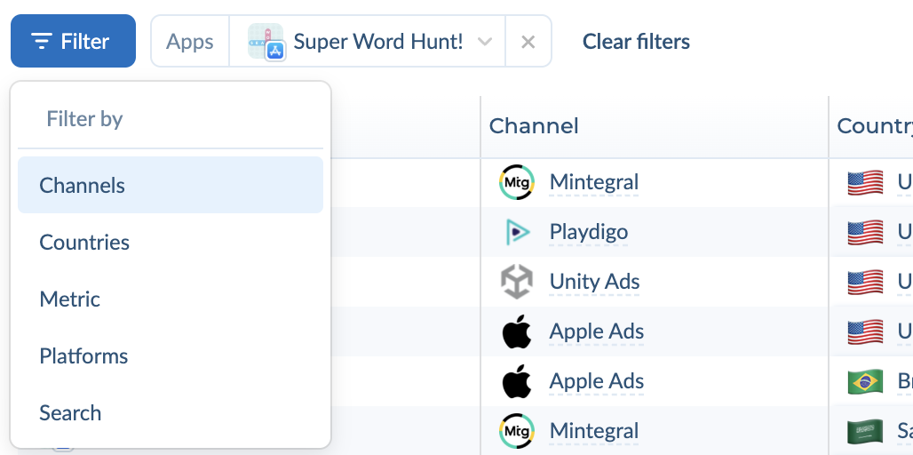Image resolution: width=913 pixels, height=455 pixels.
Task: Click the Apple logo in the Brazil row
Action: (517, 381)
